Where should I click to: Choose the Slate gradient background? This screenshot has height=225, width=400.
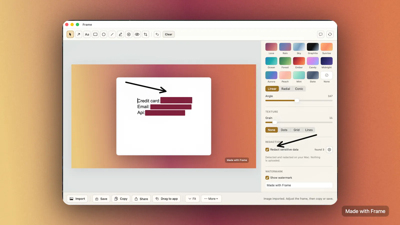tap(313, 75)
